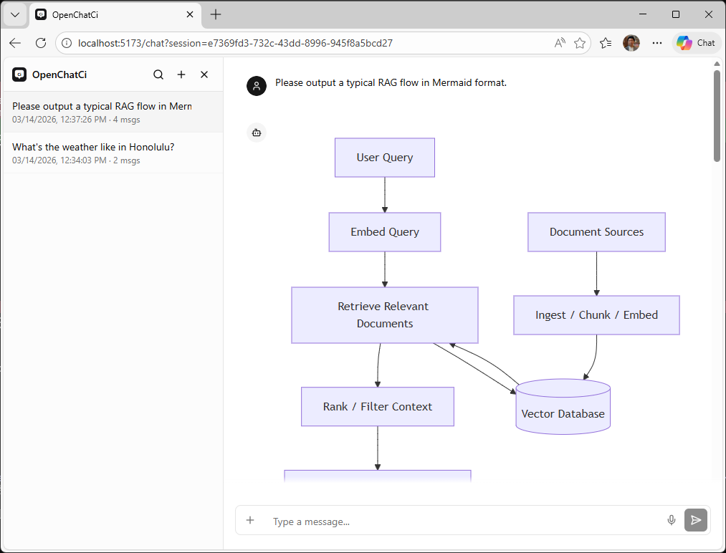Open the RAG flow Mermaid conversation
Screen dimensions: 726x553
(x=113, y=112)
